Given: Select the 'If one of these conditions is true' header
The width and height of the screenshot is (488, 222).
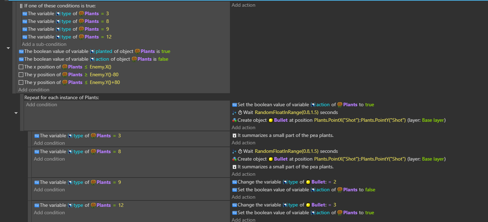Looking at the screenshot, I should click(57, 6).
